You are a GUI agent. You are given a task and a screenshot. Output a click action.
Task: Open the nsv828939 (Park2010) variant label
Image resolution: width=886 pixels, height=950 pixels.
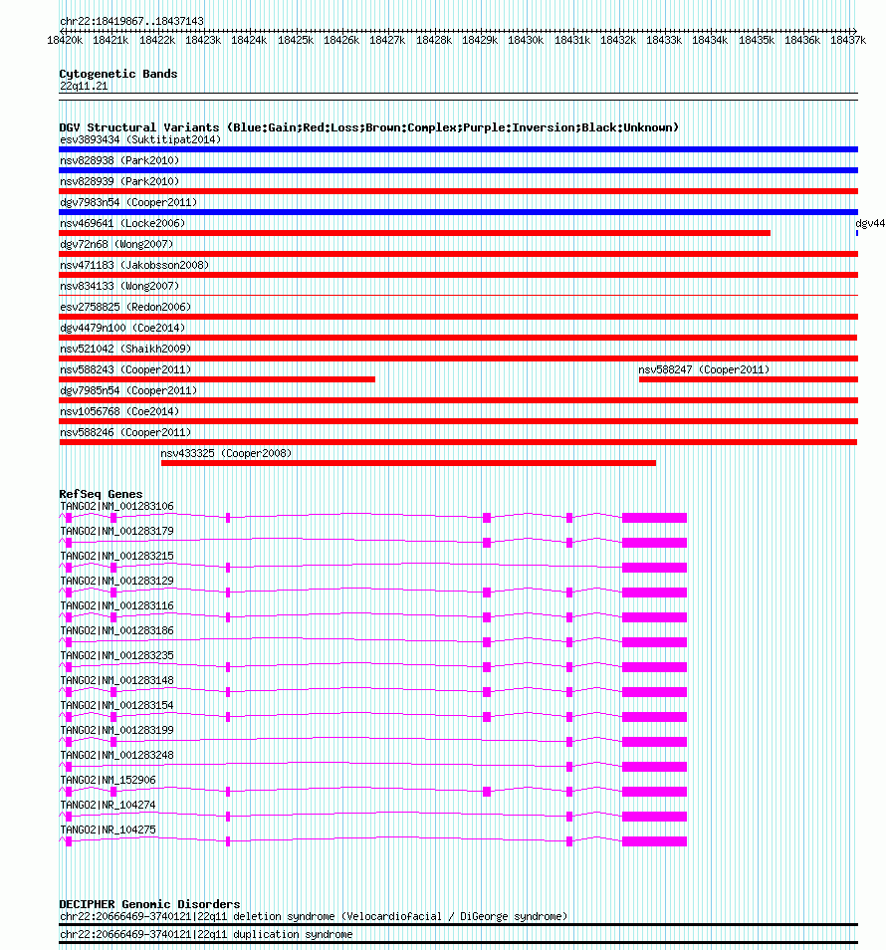coord(119,181)
